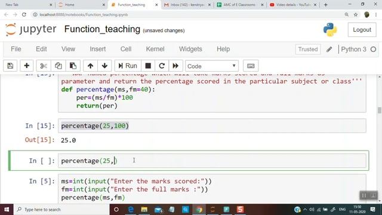Viewport: 382px width, 215px height.
Task: Paste cells below icon
Action: [73, 66]
